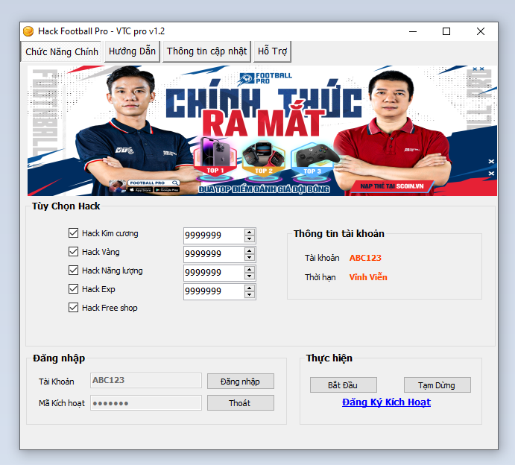Click the Football Pro logo in the banner
Screen dimensions: 515x465
point(266,77)
